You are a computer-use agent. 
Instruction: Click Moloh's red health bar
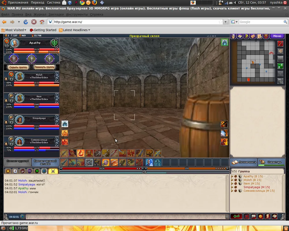click(x=36, y=83)
